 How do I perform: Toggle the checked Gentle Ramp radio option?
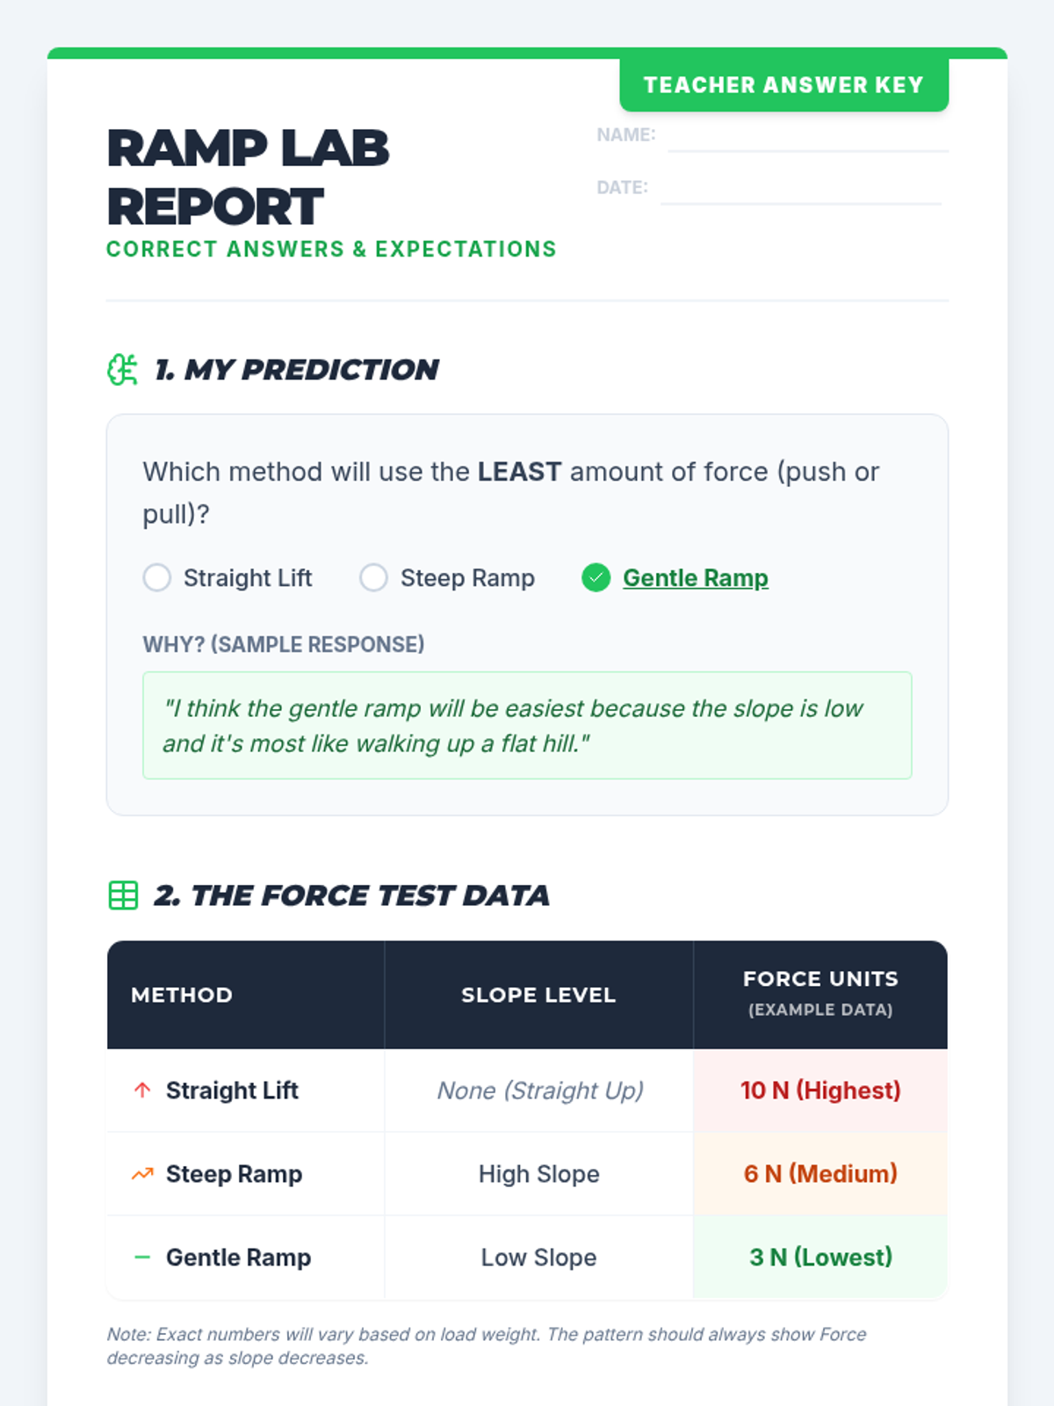[596, 578]
